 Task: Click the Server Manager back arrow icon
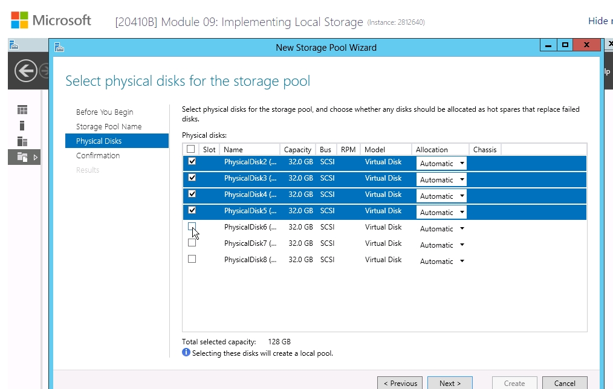coord(26,71)
